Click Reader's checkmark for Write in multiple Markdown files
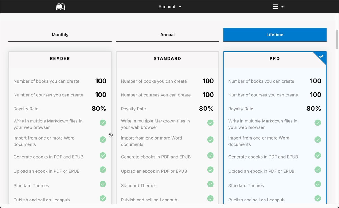This screenshot has height=208, width=339. [103, 123]
